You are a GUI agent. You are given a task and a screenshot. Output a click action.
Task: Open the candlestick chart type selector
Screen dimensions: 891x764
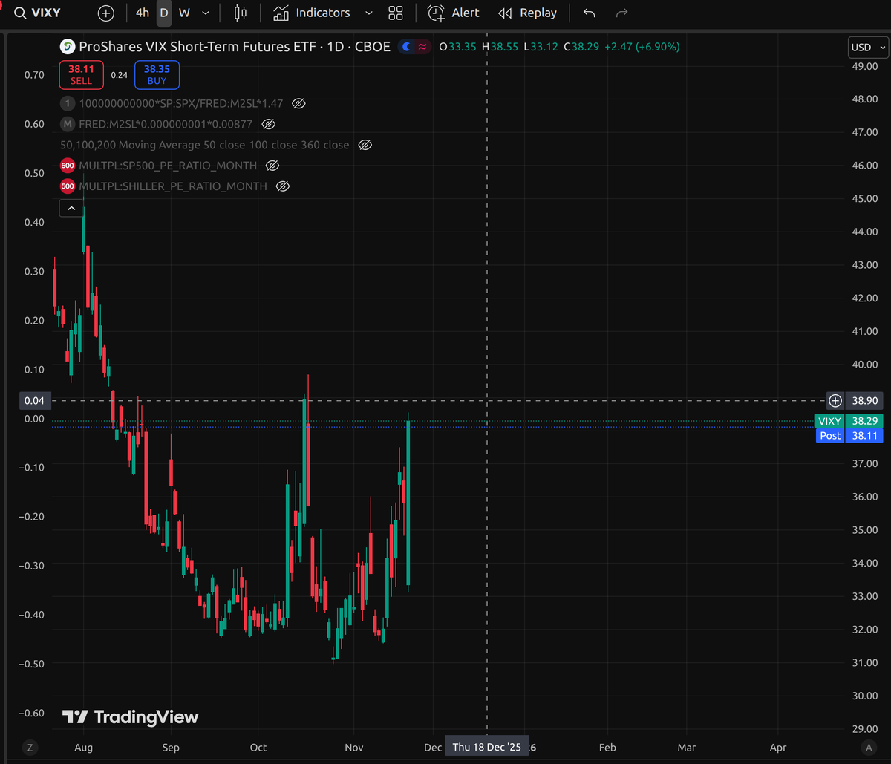click(240, 13)
